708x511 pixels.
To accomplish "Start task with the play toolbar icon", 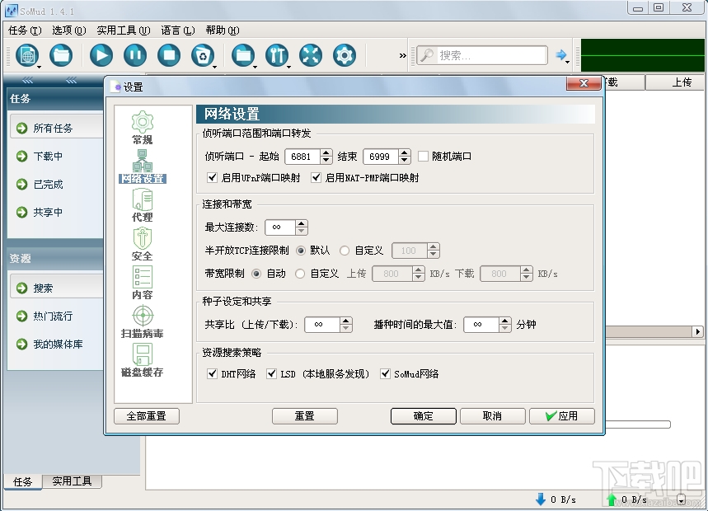I will [101, 55].
